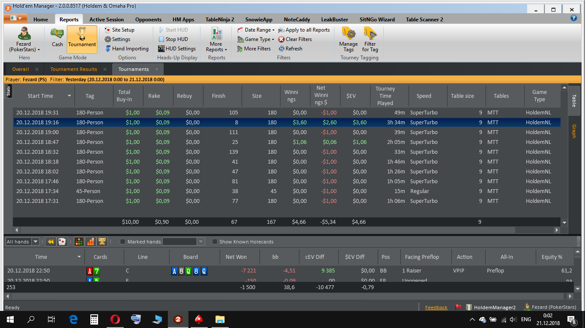This screenshot has height=328, width=585.
Task: Open Manage Tags
Action: pyautogui.click(x=348, y=40)
